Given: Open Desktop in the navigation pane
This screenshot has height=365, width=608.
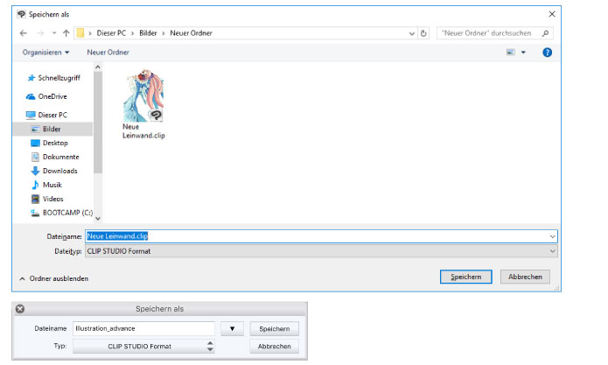Looking at the screenshot, I should point(49,144).
